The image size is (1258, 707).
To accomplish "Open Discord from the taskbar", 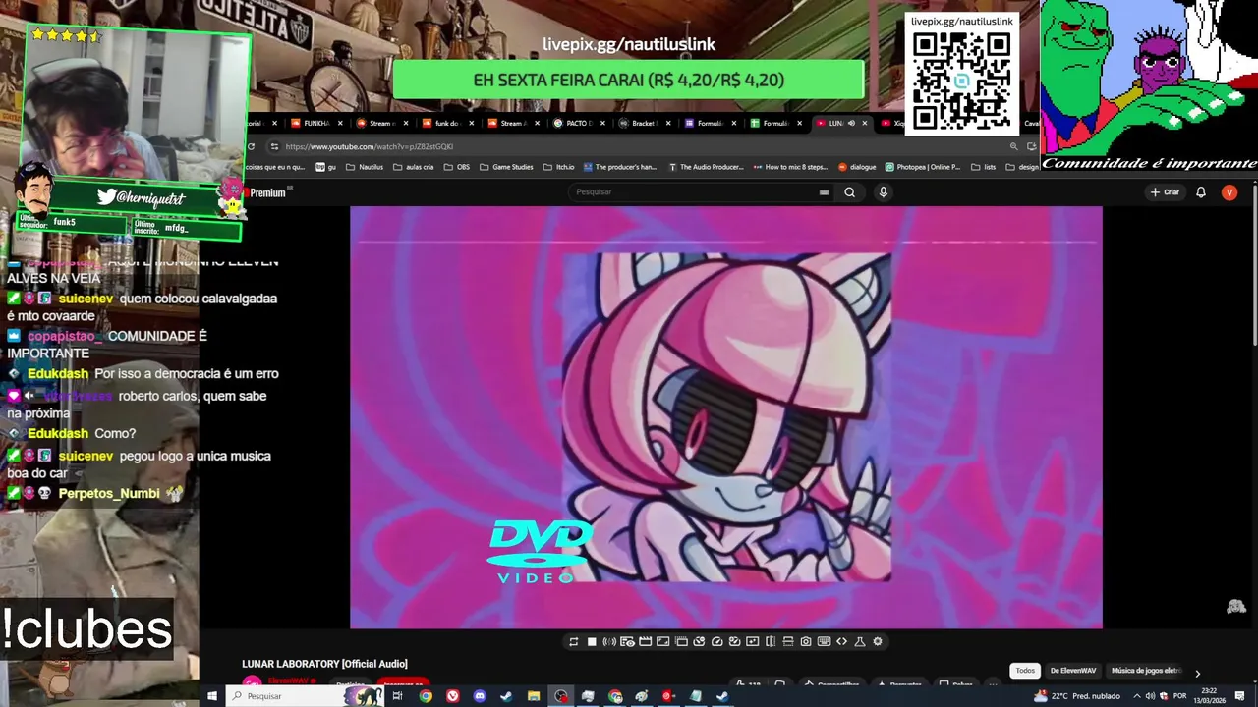I will tap(480, 696).
